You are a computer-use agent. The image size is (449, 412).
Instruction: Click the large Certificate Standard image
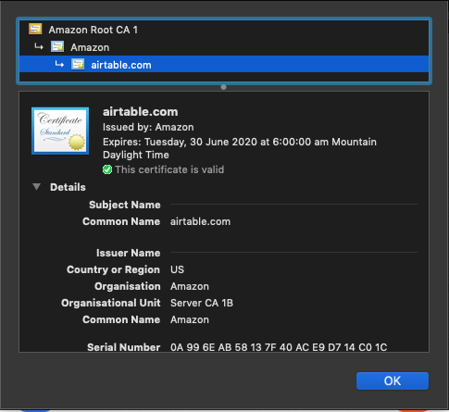click(60, 131)
